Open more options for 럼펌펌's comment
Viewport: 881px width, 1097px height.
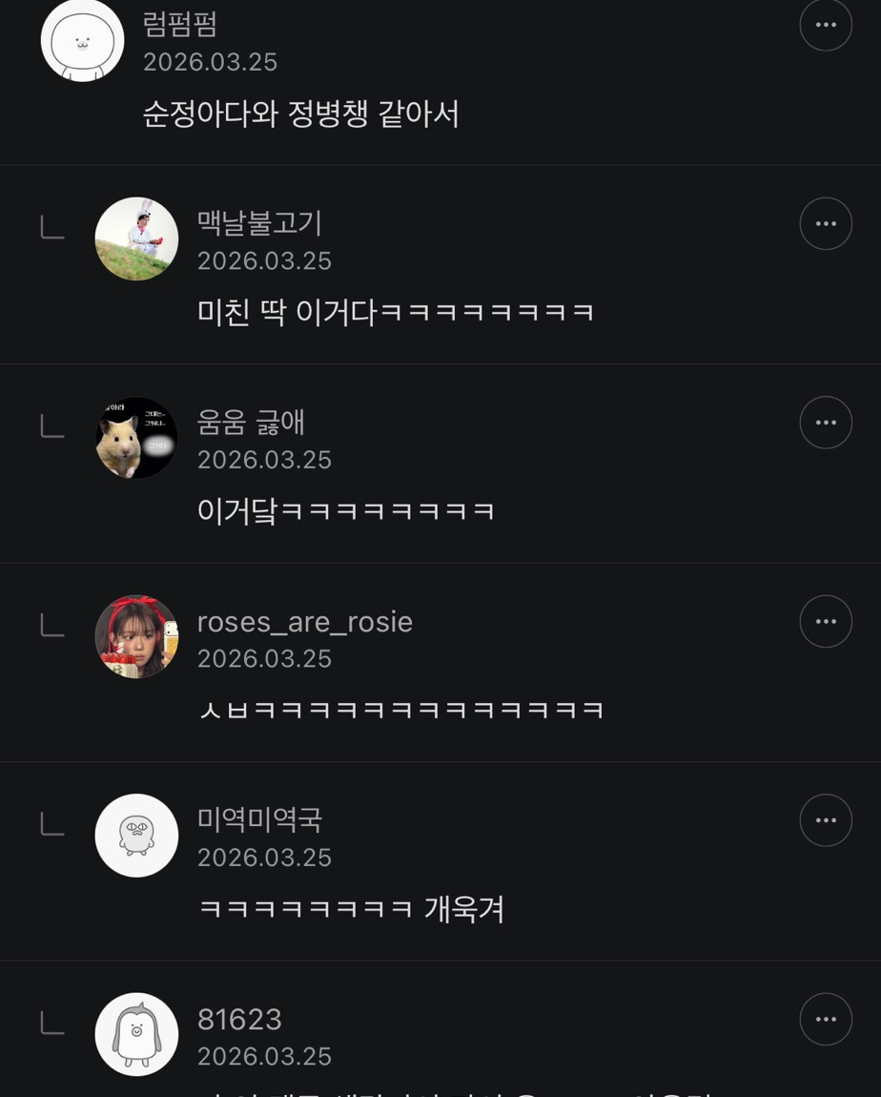pos(826,25)
